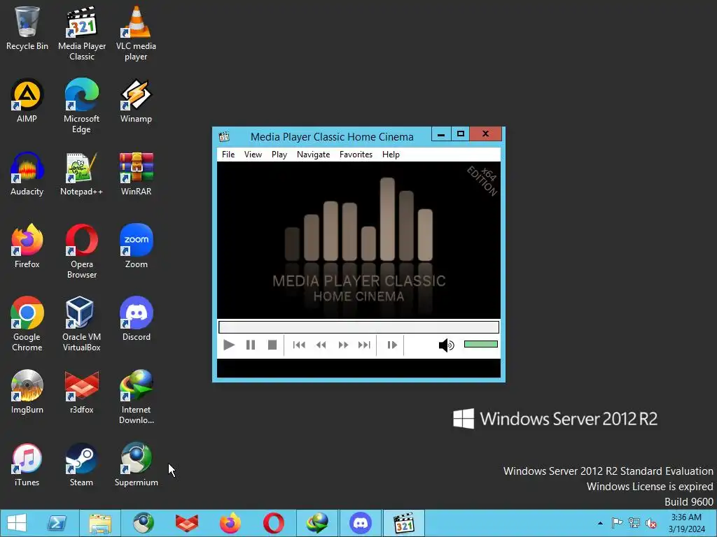
Task: Click the fast-forward (increase speed) button
Action: [343, 345]
